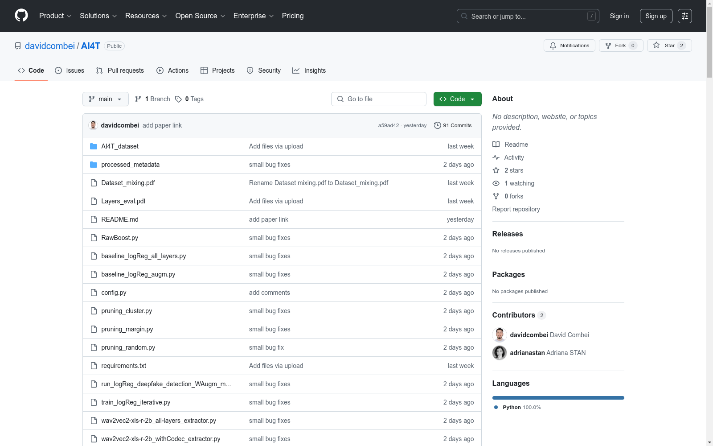View the 91 Commits history

coord(453,125)
